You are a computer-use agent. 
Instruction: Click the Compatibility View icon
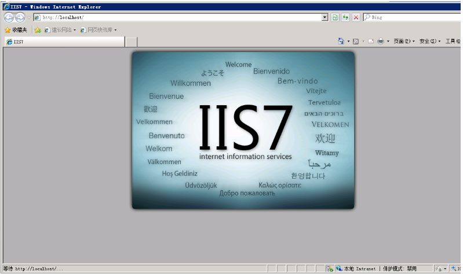(x=335, y=17)
